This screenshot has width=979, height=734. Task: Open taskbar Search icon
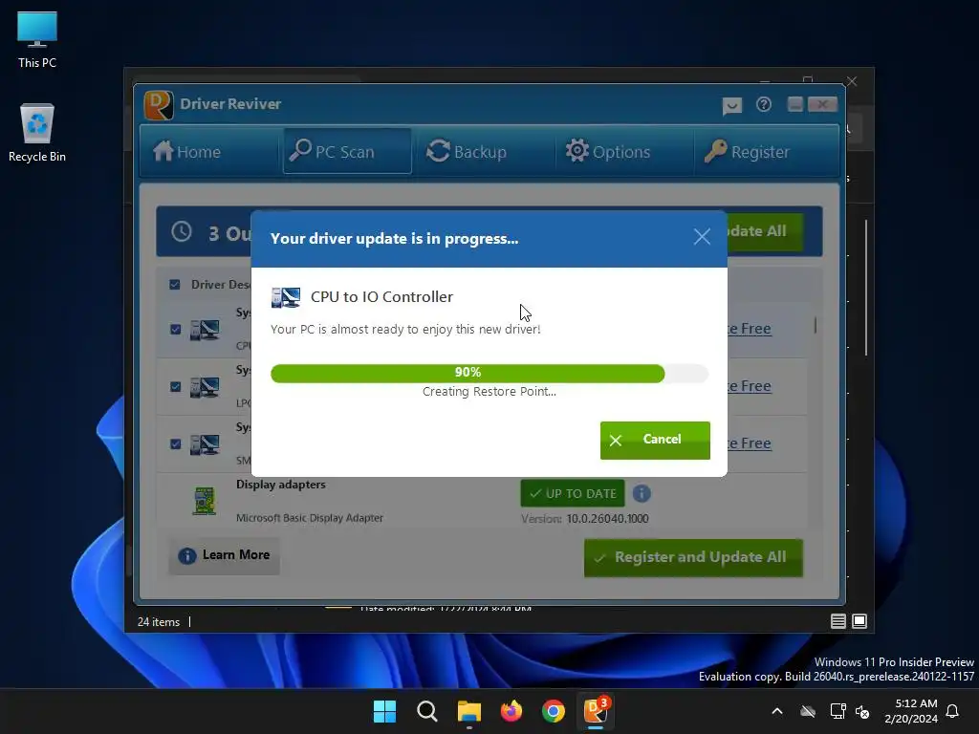pos(427,711)
